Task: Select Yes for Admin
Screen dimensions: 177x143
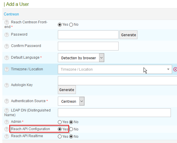Action: tap(60, 122)
